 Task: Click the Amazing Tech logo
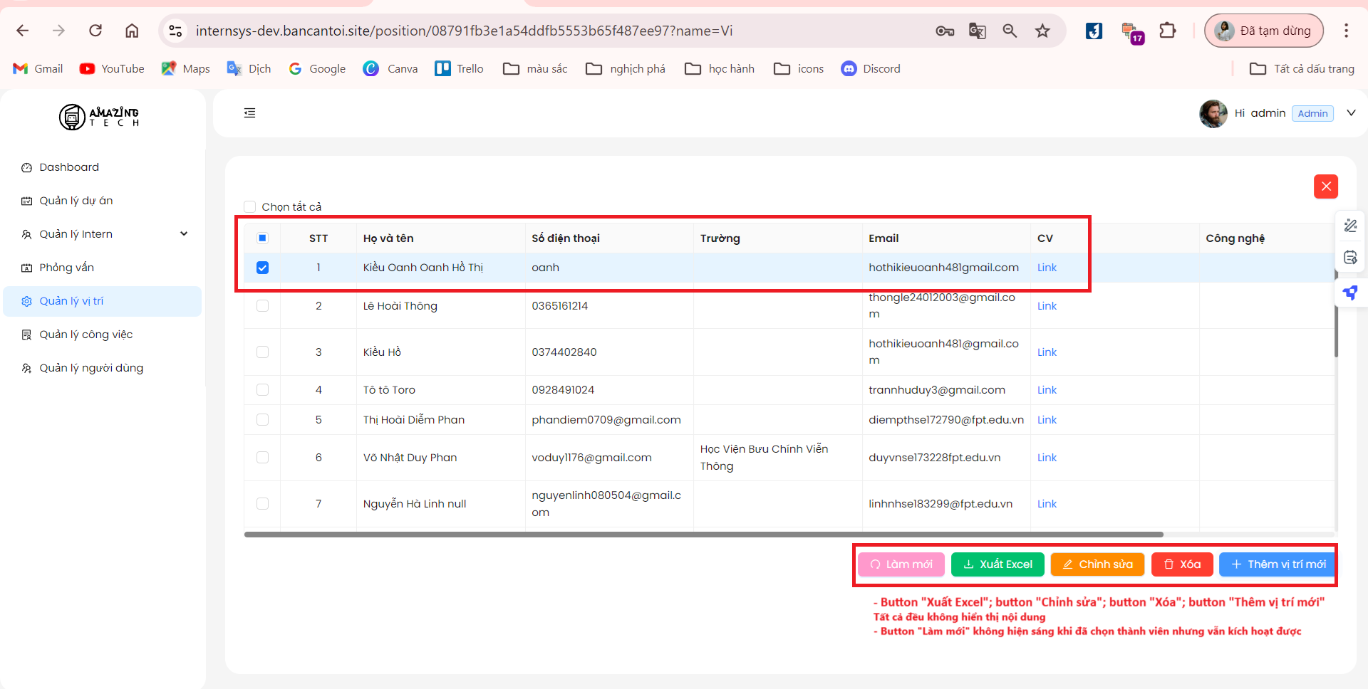tap(99, 117)
